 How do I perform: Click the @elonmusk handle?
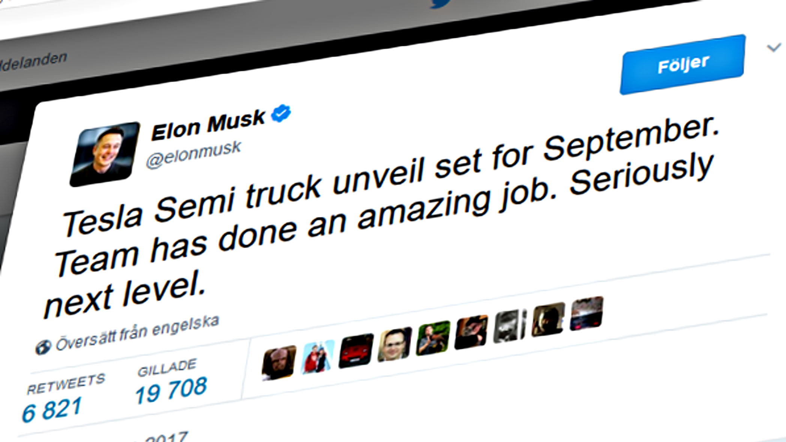pos(193,155)
